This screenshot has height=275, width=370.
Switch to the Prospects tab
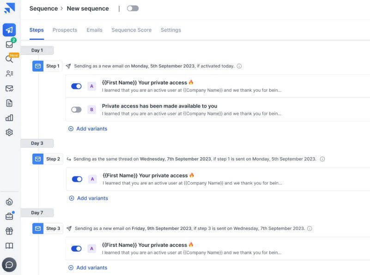pyautogui.click(x=65, y=30)
